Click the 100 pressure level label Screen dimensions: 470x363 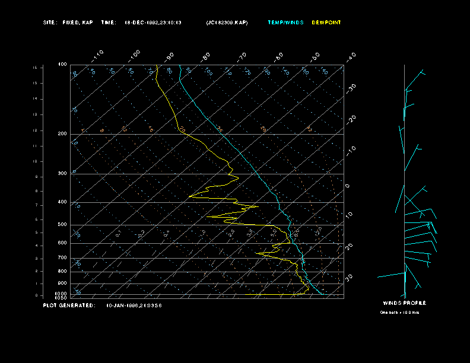tap(62, 64)
